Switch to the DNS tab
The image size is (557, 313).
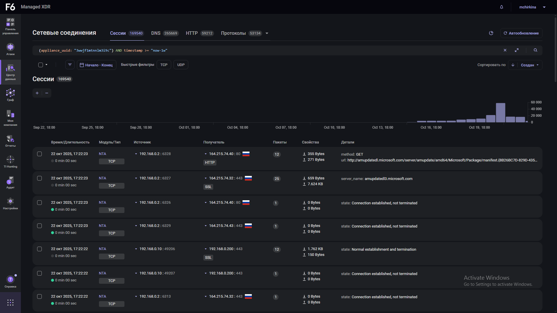tap(156, 33)
